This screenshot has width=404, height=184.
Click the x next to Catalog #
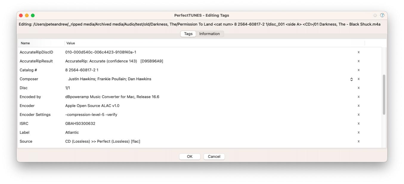pos(358,70)
